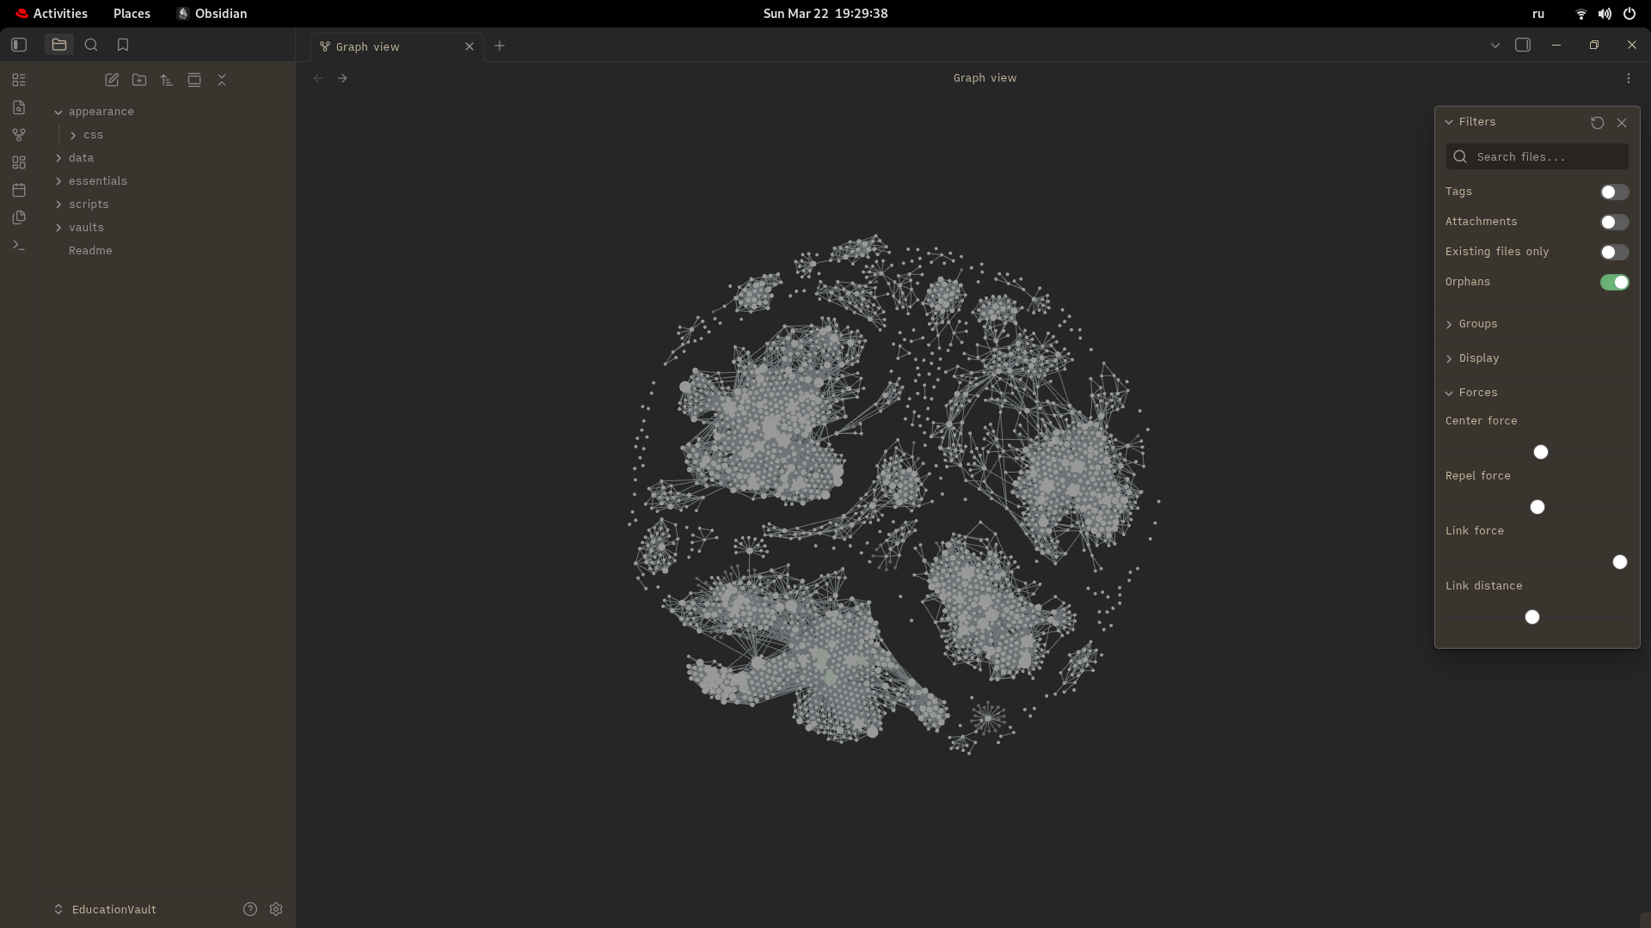Open graph view from ribbon

click(19, 135)
